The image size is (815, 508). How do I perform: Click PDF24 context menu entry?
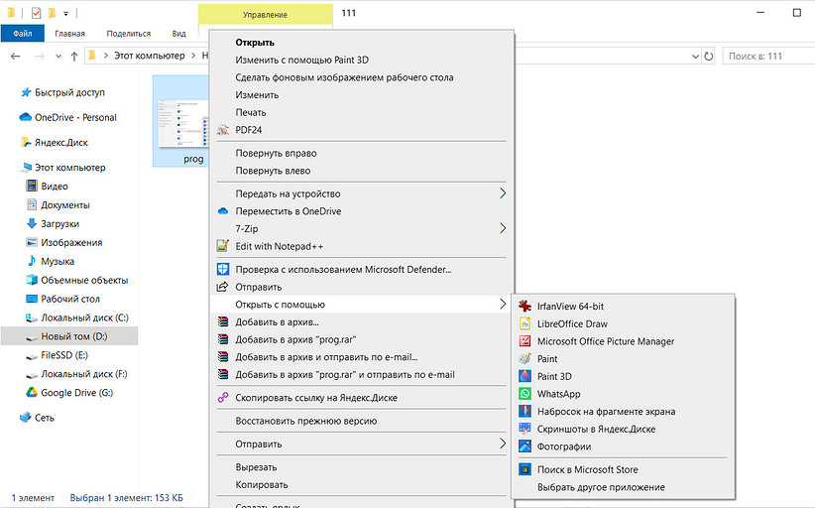(x=248, y=130)
